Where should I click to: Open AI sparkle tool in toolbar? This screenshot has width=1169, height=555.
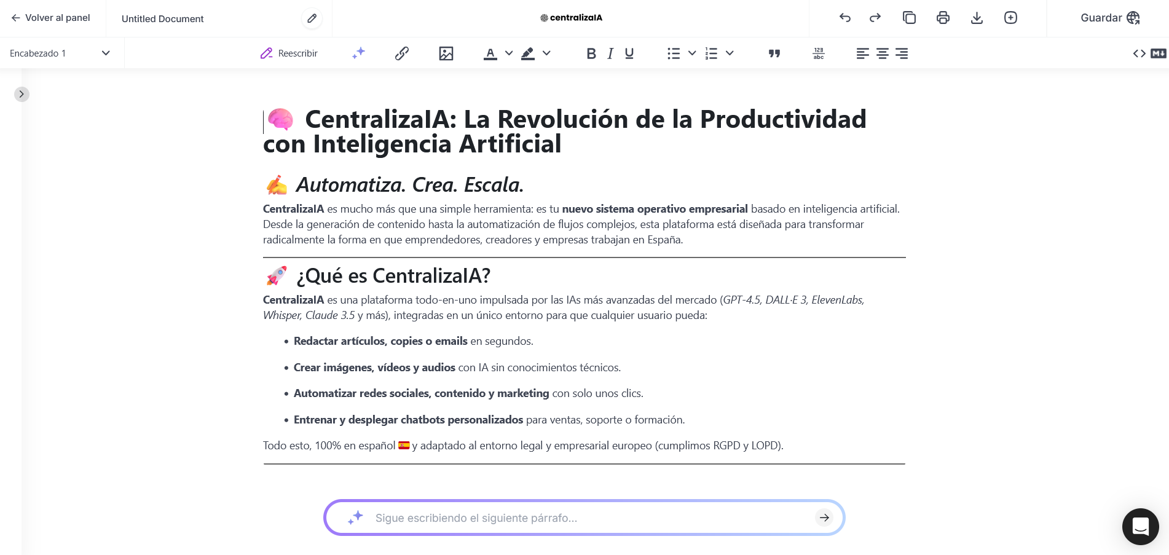(358, 53)
